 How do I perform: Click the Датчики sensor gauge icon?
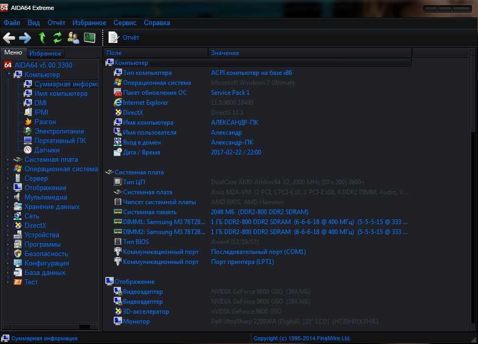click(x=28, y=150)
